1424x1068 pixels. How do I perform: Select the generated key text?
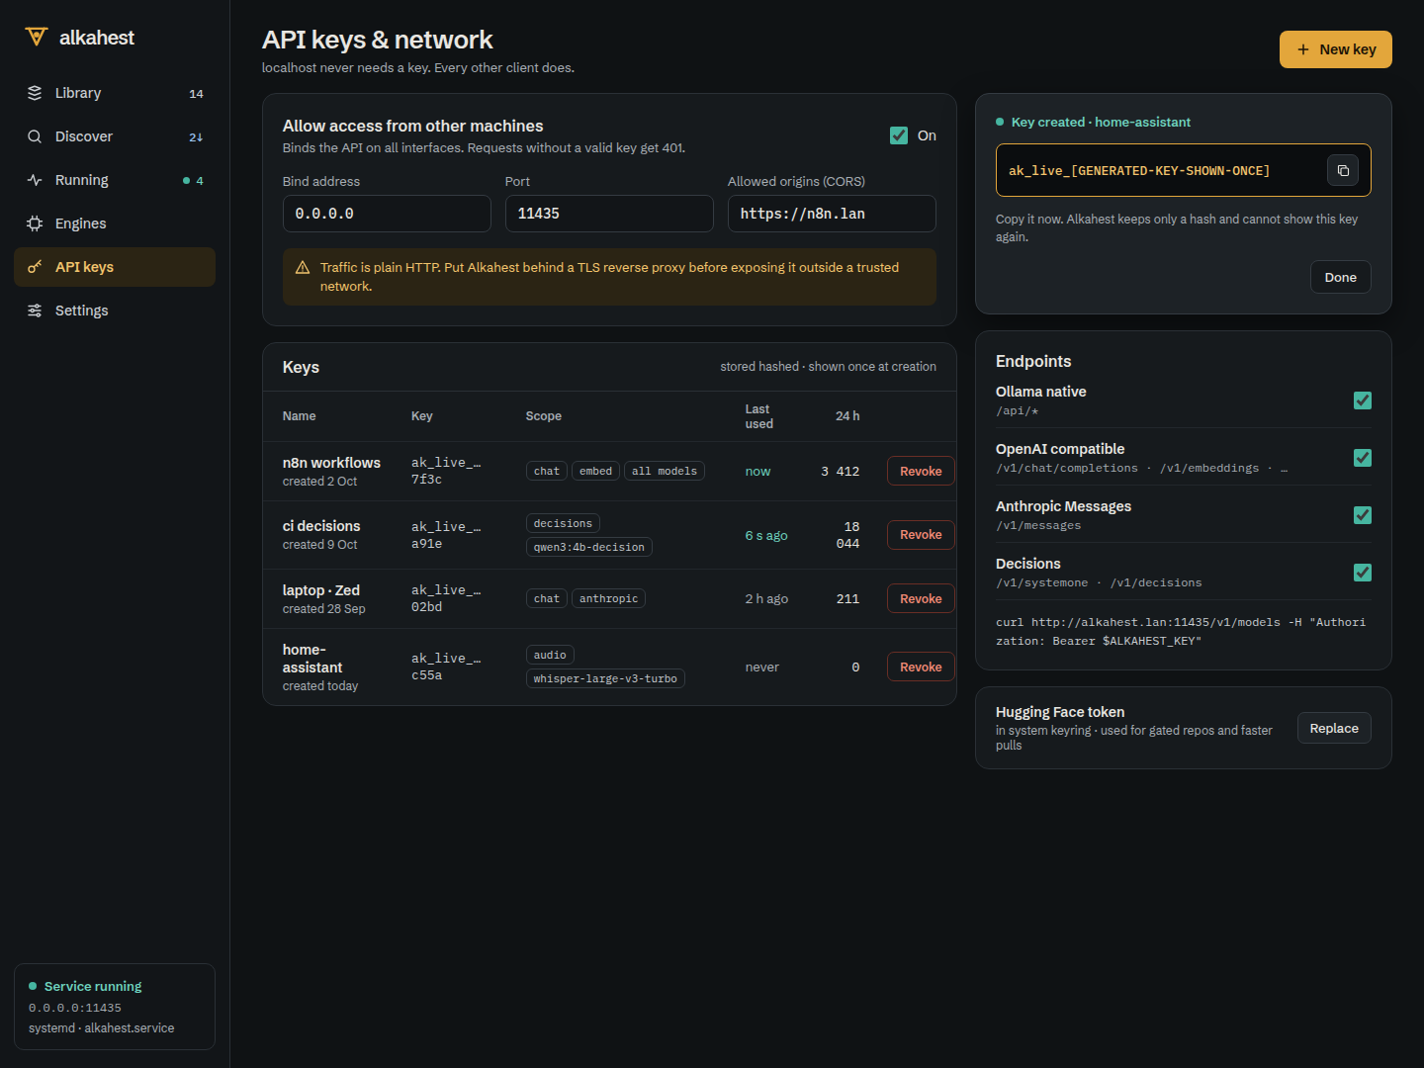pyautogui.click(x=1139, y=171)
